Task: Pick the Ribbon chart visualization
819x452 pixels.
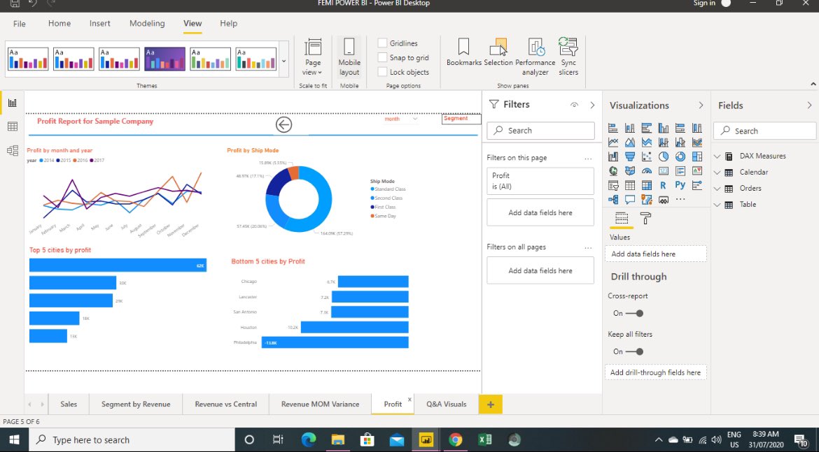Action: [696, 143]
